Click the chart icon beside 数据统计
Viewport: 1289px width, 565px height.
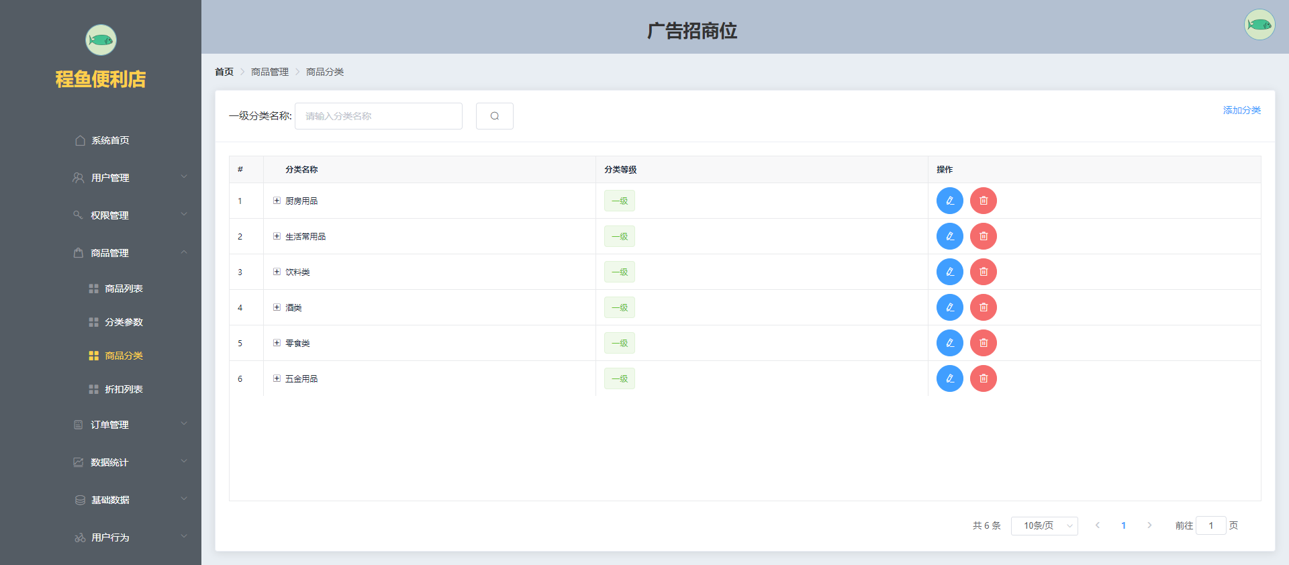pos(79,462)
